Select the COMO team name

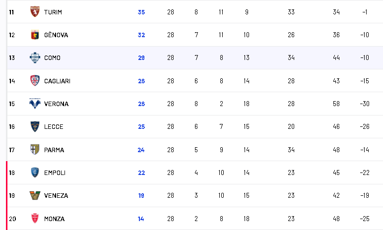coord(52,58)
